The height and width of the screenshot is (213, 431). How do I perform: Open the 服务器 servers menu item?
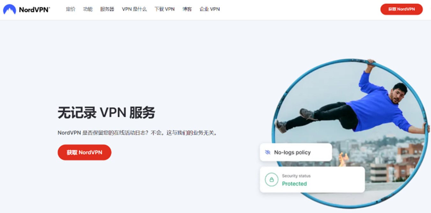107,9
